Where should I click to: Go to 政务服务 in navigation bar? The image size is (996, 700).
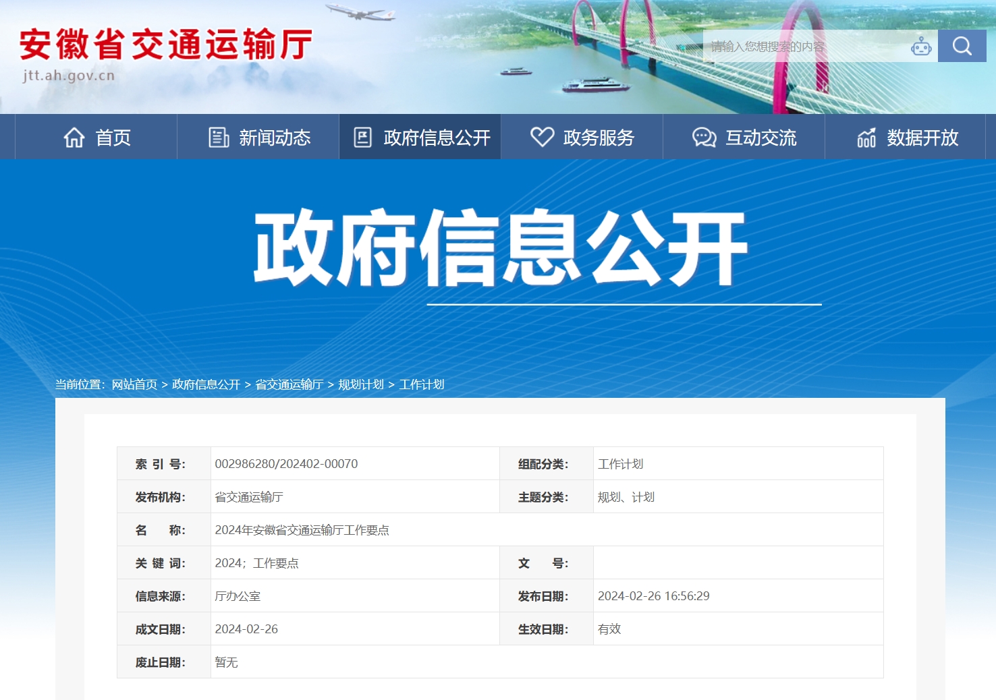[x=582, y=137]
